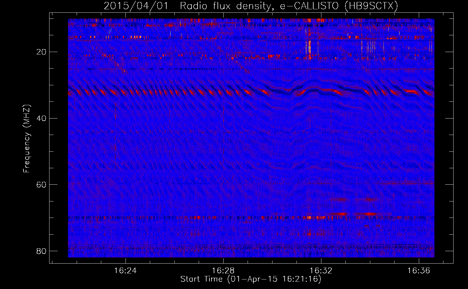468x289 pixels.
Task: Click the 16:28 time tick label
Action: point(223,271)
